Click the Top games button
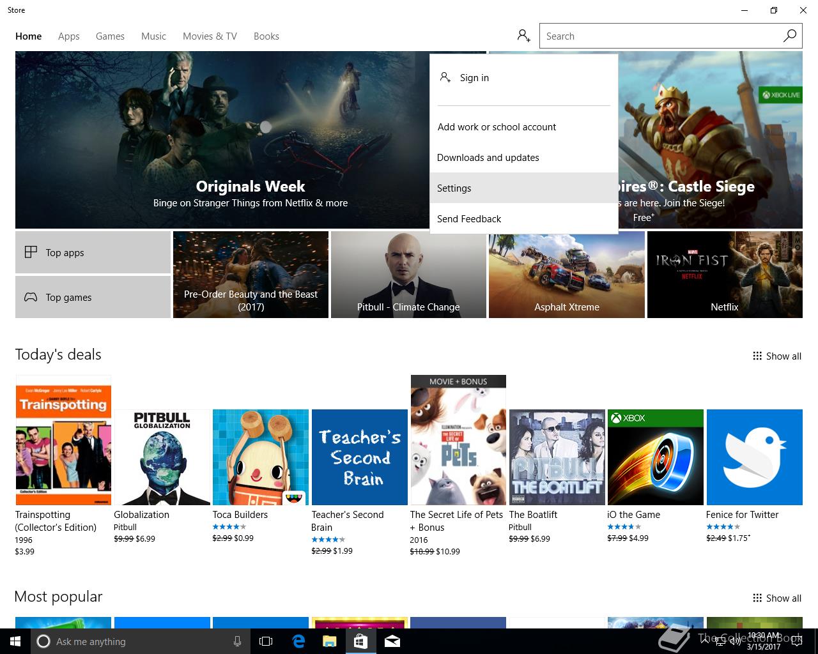 pos(93,297)
